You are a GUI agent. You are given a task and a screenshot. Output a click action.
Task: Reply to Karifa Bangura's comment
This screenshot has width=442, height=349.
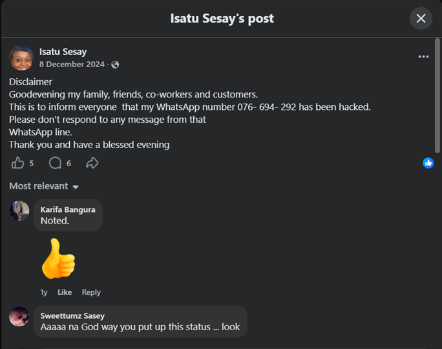tap(91, 292)
